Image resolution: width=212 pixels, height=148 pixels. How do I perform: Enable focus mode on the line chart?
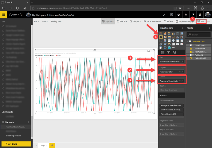148,51
